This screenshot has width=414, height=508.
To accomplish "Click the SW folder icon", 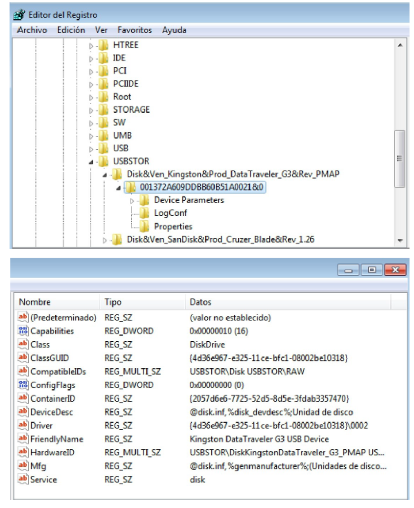I will 103,123.
